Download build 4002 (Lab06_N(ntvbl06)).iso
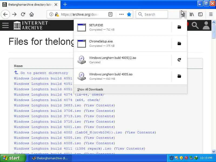This screenshot has height=162, width=216. (68, 132)
